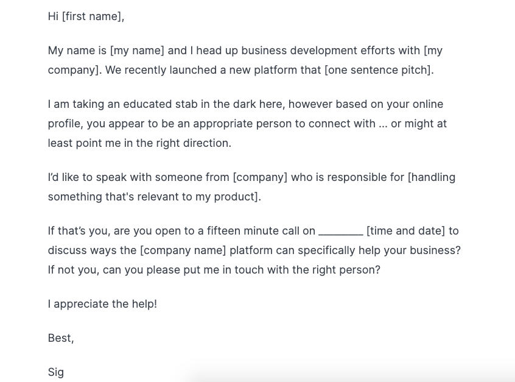Image resolution: width=515 pixels, height=382 pixels.
Task: Click the [company] placeholder after 'someone from'
Action: click(260, 177)
